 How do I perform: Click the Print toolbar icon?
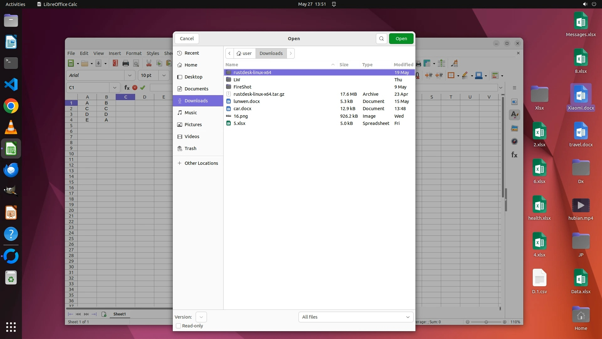(x=126, y=63)
